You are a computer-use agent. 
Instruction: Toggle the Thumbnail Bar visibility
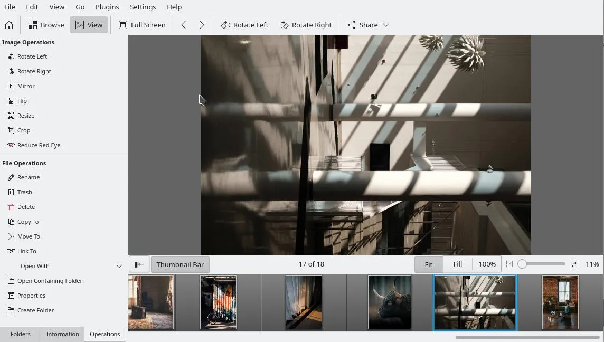click(180, 264)
